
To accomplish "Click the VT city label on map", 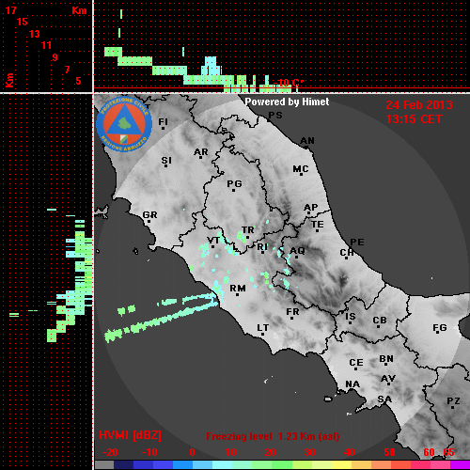I will [x=213, y=241].
